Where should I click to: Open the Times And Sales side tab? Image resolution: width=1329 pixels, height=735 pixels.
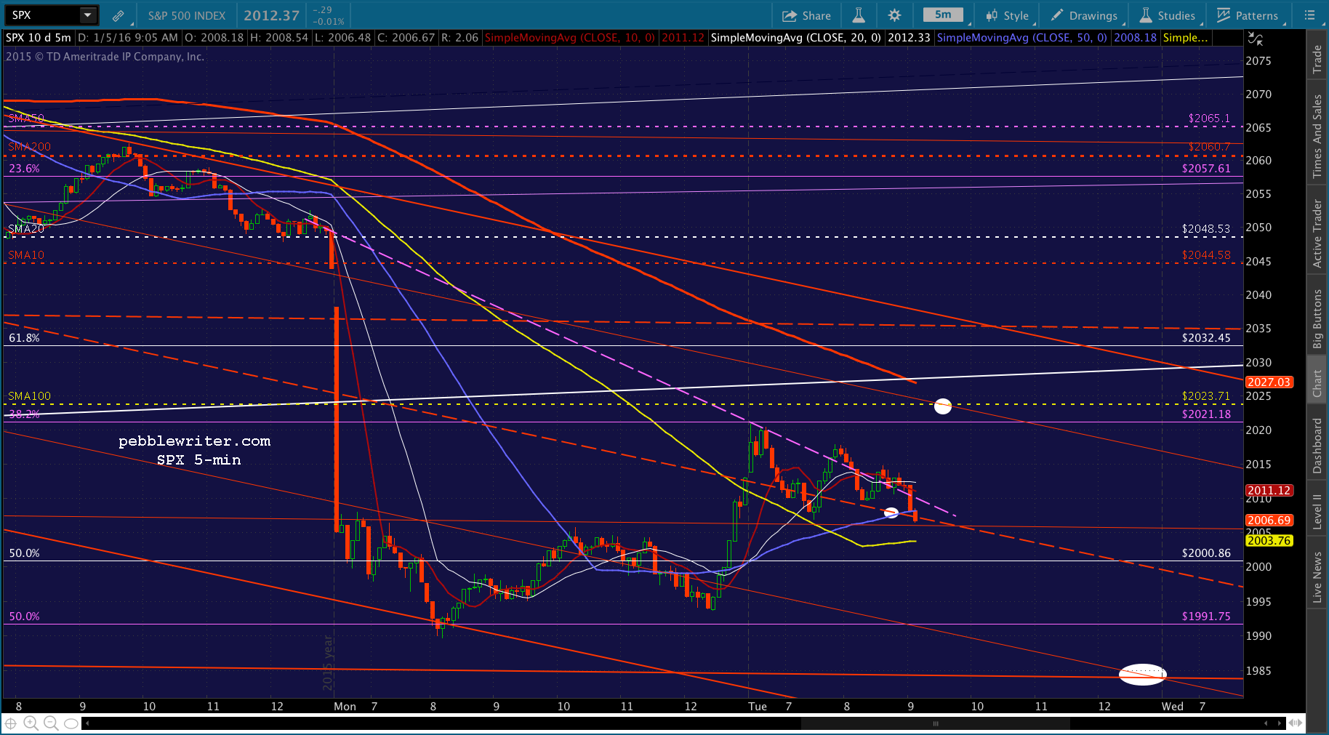coord(1317,136)
